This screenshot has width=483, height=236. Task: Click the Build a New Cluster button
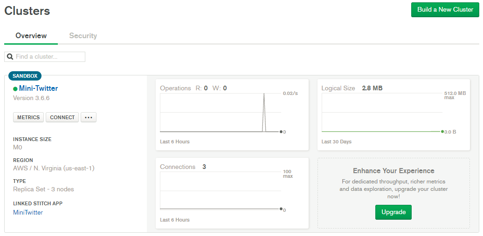[445, 9]
